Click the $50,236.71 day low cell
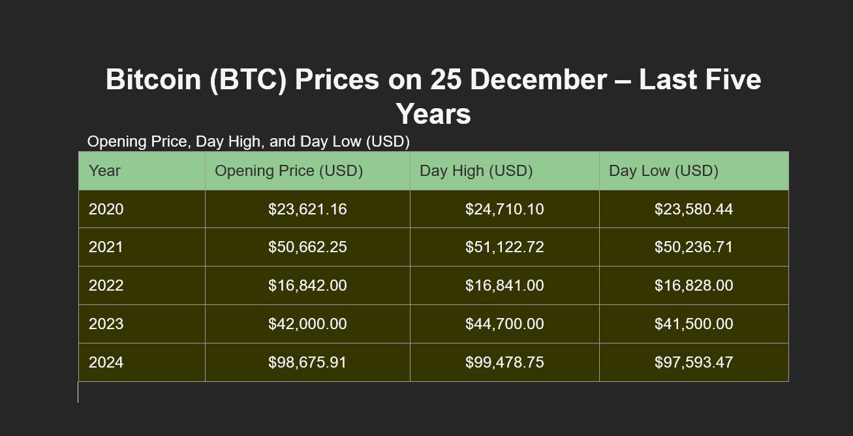 (694, 247)
